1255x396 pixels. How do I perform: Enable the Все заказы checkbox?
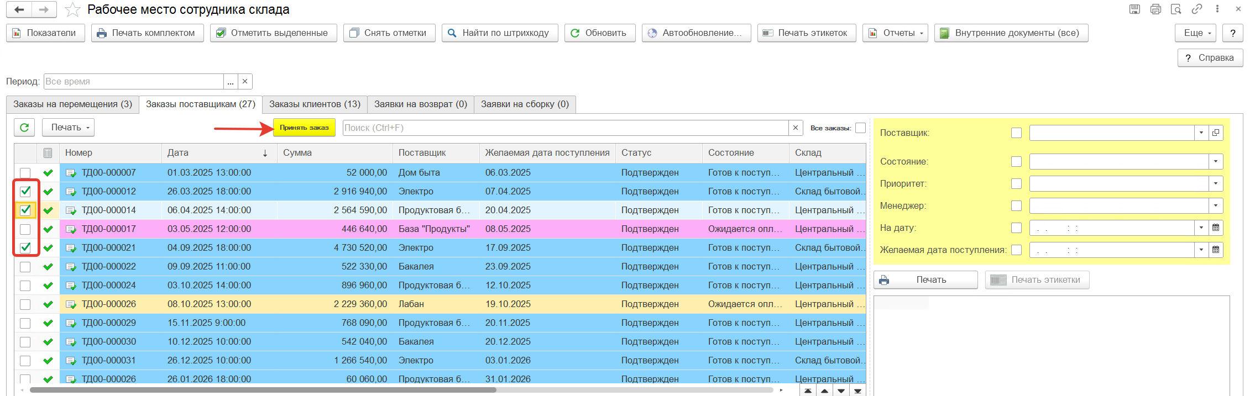coord(860,128)
